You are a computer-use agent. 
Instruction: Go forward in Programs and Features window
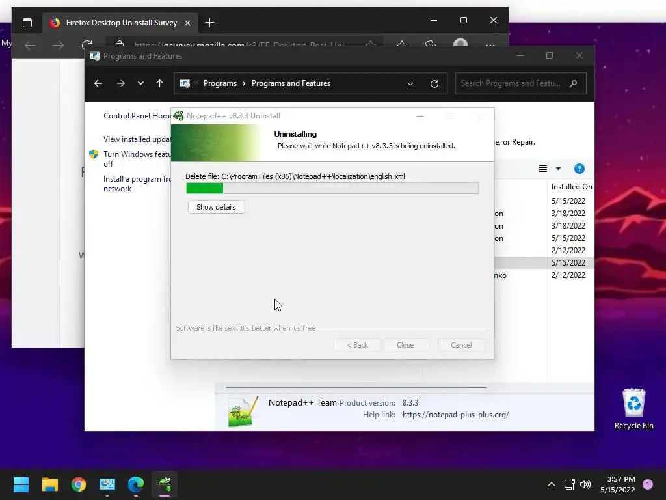[x=120, y=83]
